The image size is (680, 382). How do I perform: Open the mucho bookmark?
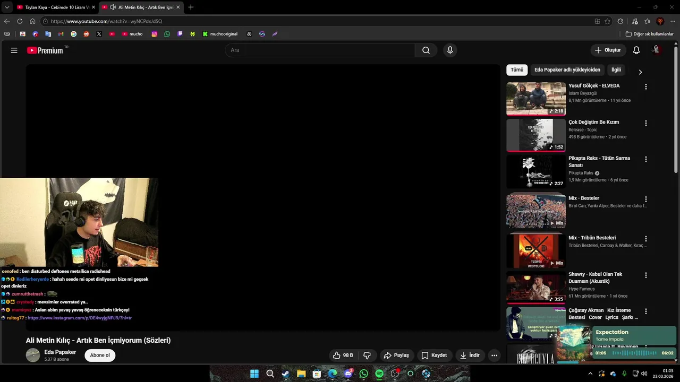132,34
